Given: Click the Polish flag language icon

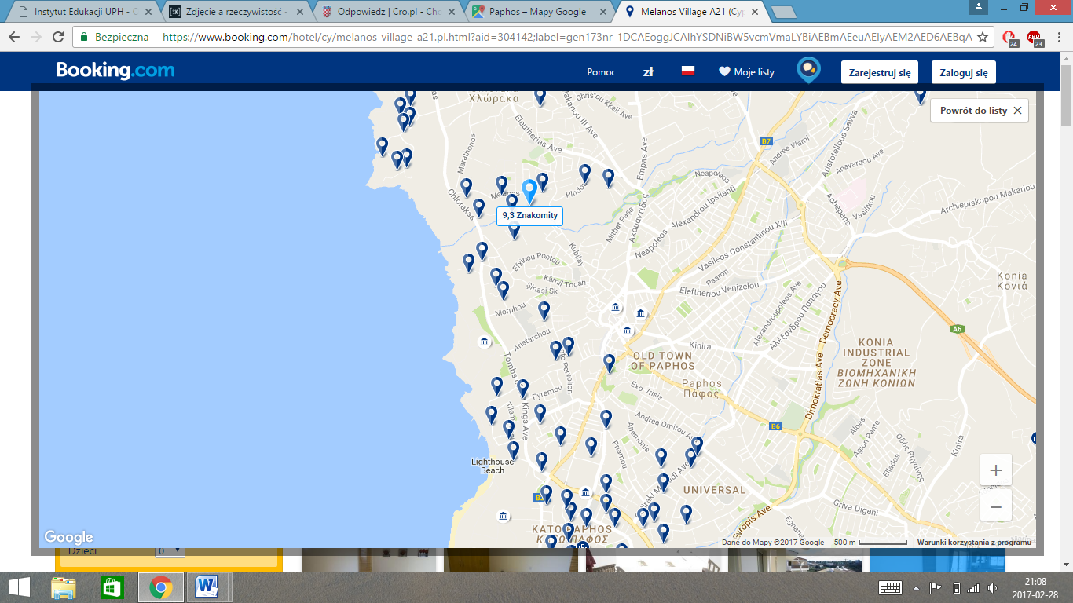Looking at the screenshot, I should (x=688, y=71).
